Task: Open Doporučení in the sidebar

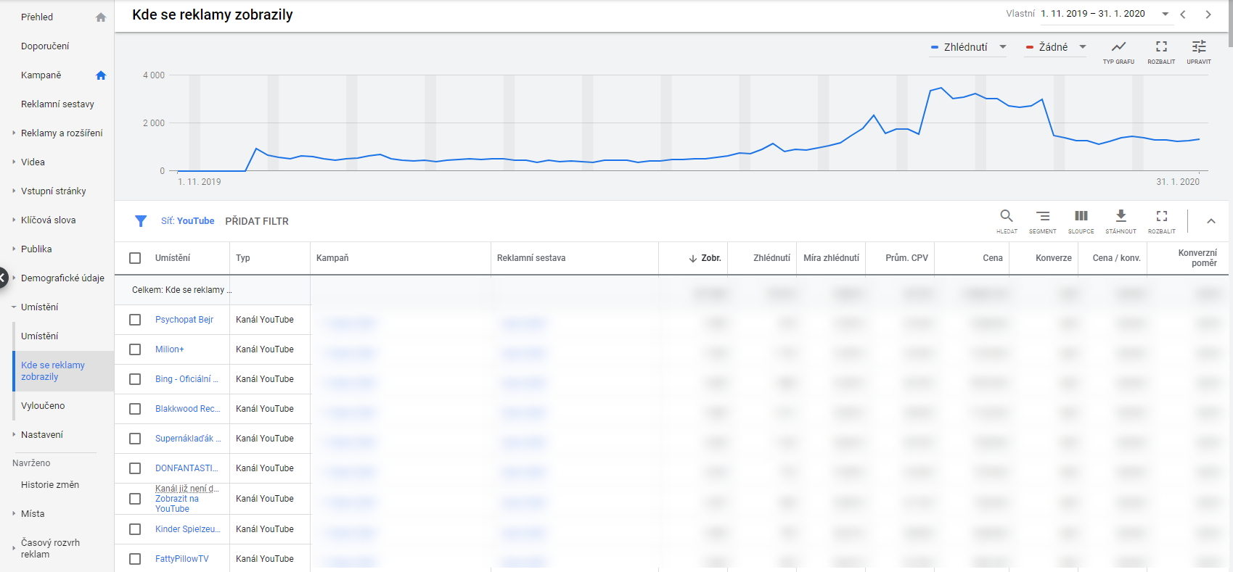Action: (45, 46)
